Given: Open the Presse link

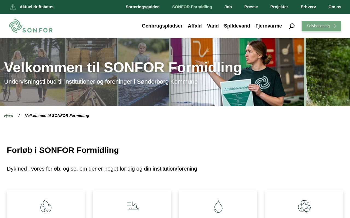Looking at the screenshot, I should (x=251, y=7).
